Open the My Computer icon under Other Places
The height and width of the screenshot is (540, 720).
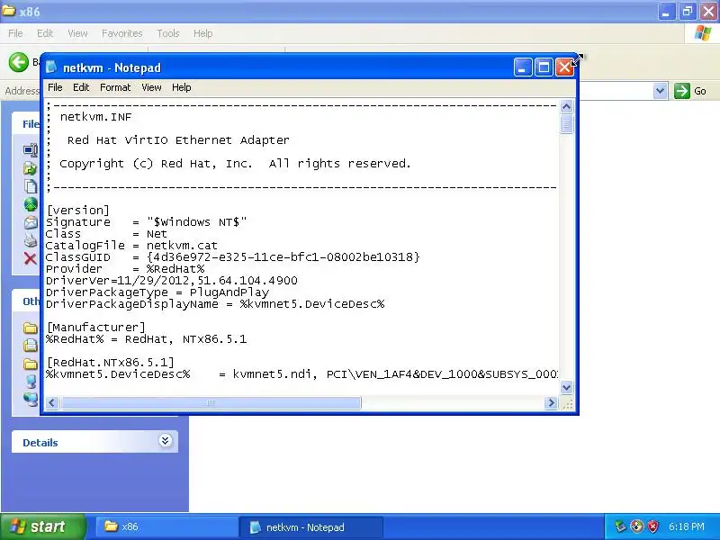point(31,382)
